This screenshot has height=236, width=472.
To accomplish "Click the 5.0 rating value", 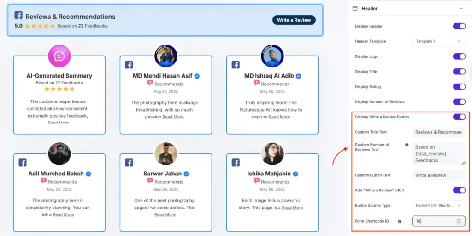I will 18,26.
